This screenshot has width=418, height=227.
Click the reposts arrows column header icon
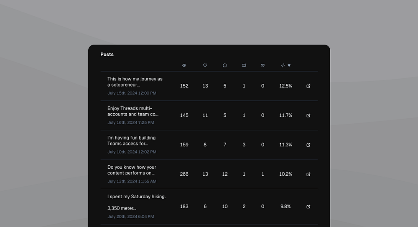[244, 65]
